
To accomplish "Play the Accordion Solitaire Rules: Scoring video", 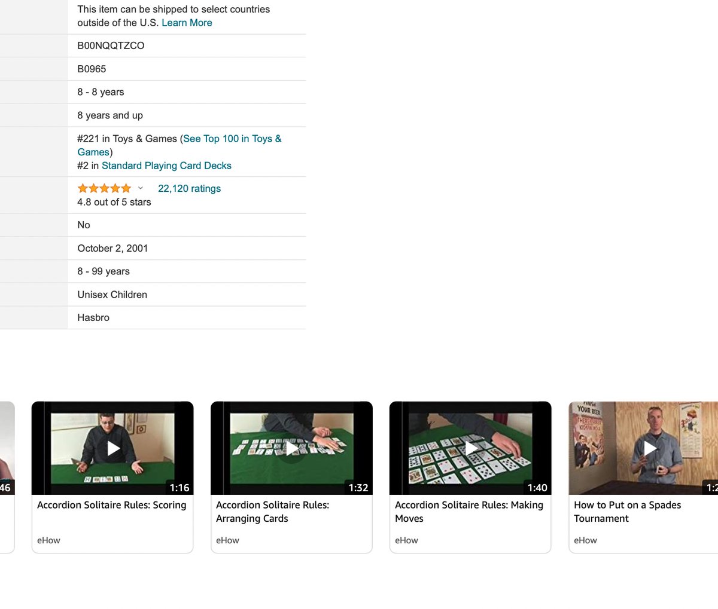I will tap(113, 448).
